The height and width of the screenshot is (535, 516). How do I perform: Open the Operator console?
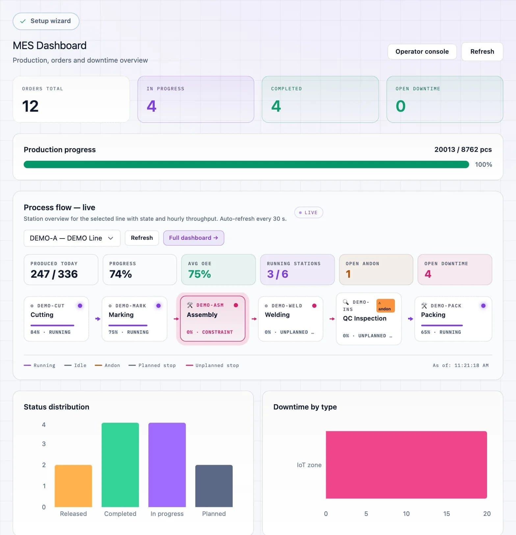tap(422, 51)
